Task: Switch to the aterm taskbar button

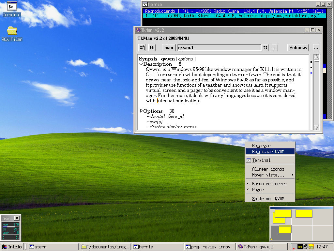Action: 53,247
